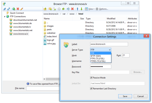Viewport: 152px width, 103px height.
Task: Click Cancel in Connection Settings
Action: (x=140, y=96)
